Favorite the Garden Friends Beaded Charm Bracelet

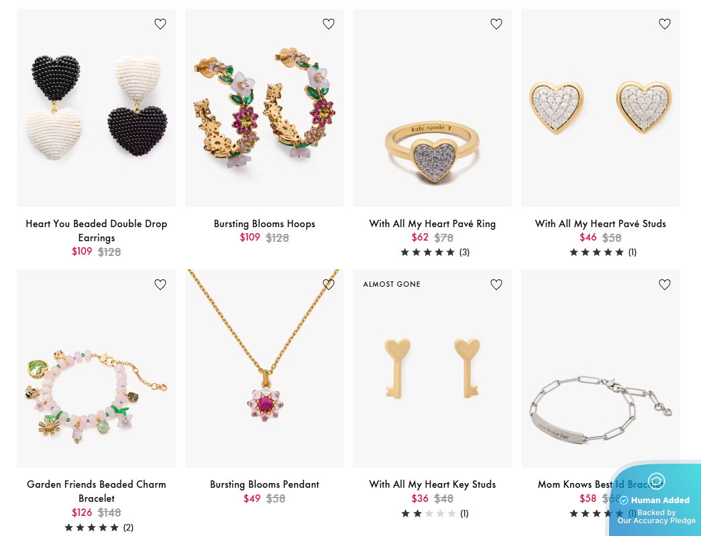[x=160, y=284]
